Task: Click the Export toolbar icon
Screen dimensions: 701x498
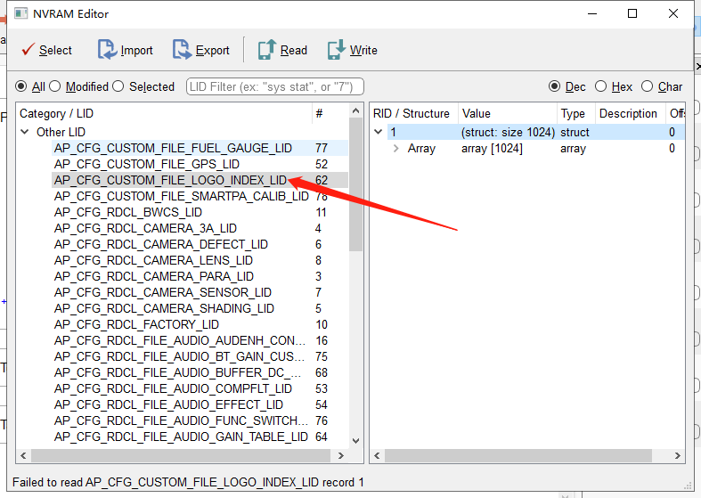Action: 183,50
